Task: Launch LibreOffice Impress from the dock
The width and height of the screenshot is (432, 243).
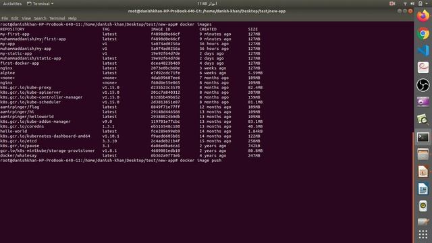Action: 423,171
